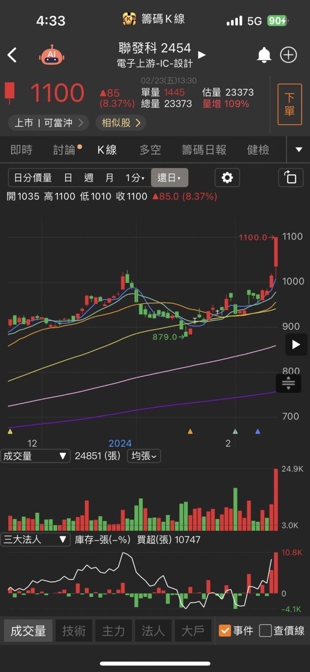Expand more tabs dropdown arrow

pyautogui.click(x=299, y=150)
